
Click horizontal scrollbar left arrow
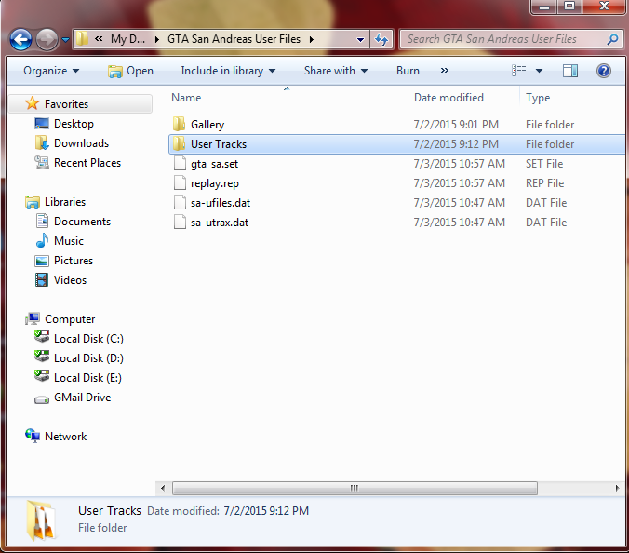coord(163,488)
